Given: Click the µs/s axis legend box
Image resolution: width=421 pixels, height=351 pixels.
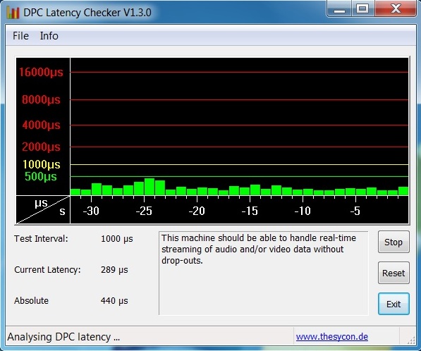Looking at the screenshot, I should (43, 209).
